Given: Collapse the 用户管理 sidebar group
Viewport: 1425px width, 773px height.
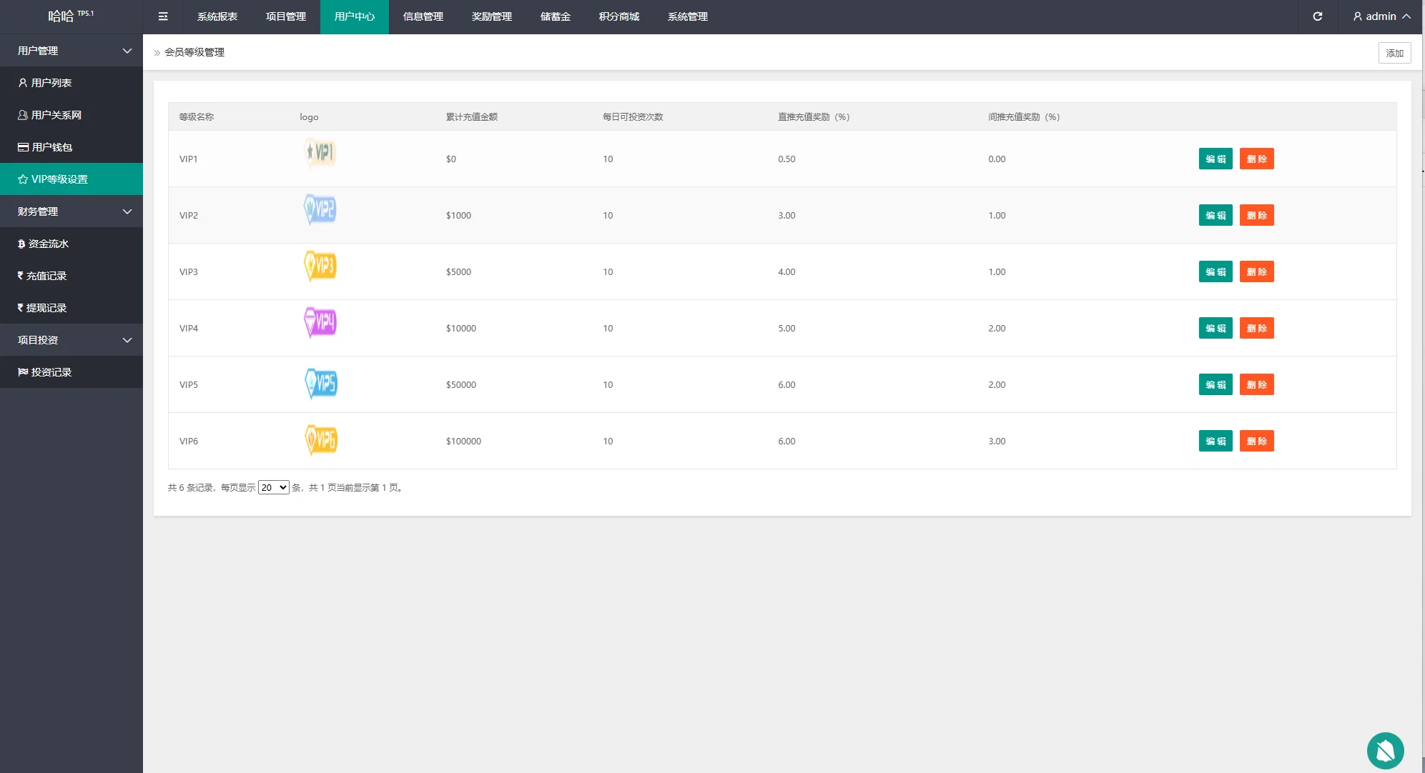Looking at the screenshot, I should (72, 51).
